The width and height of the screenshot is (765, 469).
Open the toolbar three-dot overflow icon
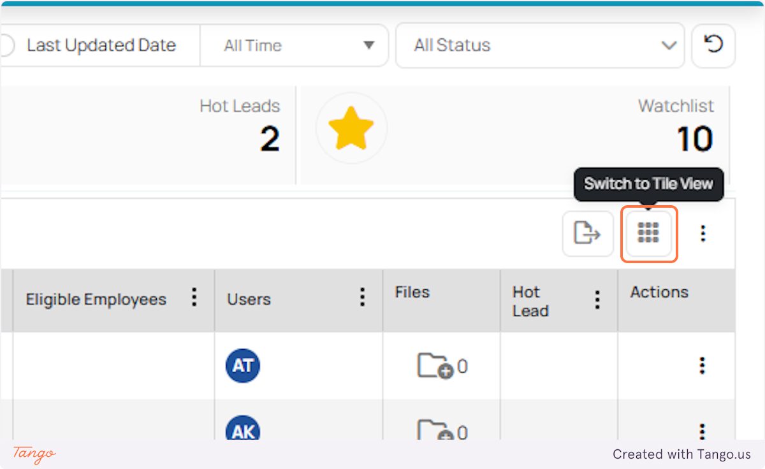point(702,234)
